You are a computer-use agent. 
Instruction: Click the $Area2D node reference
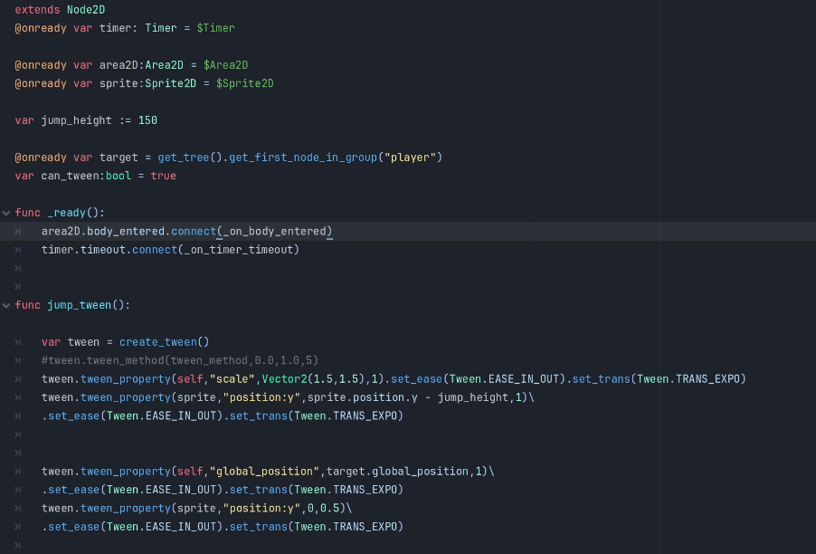[225, 65]
